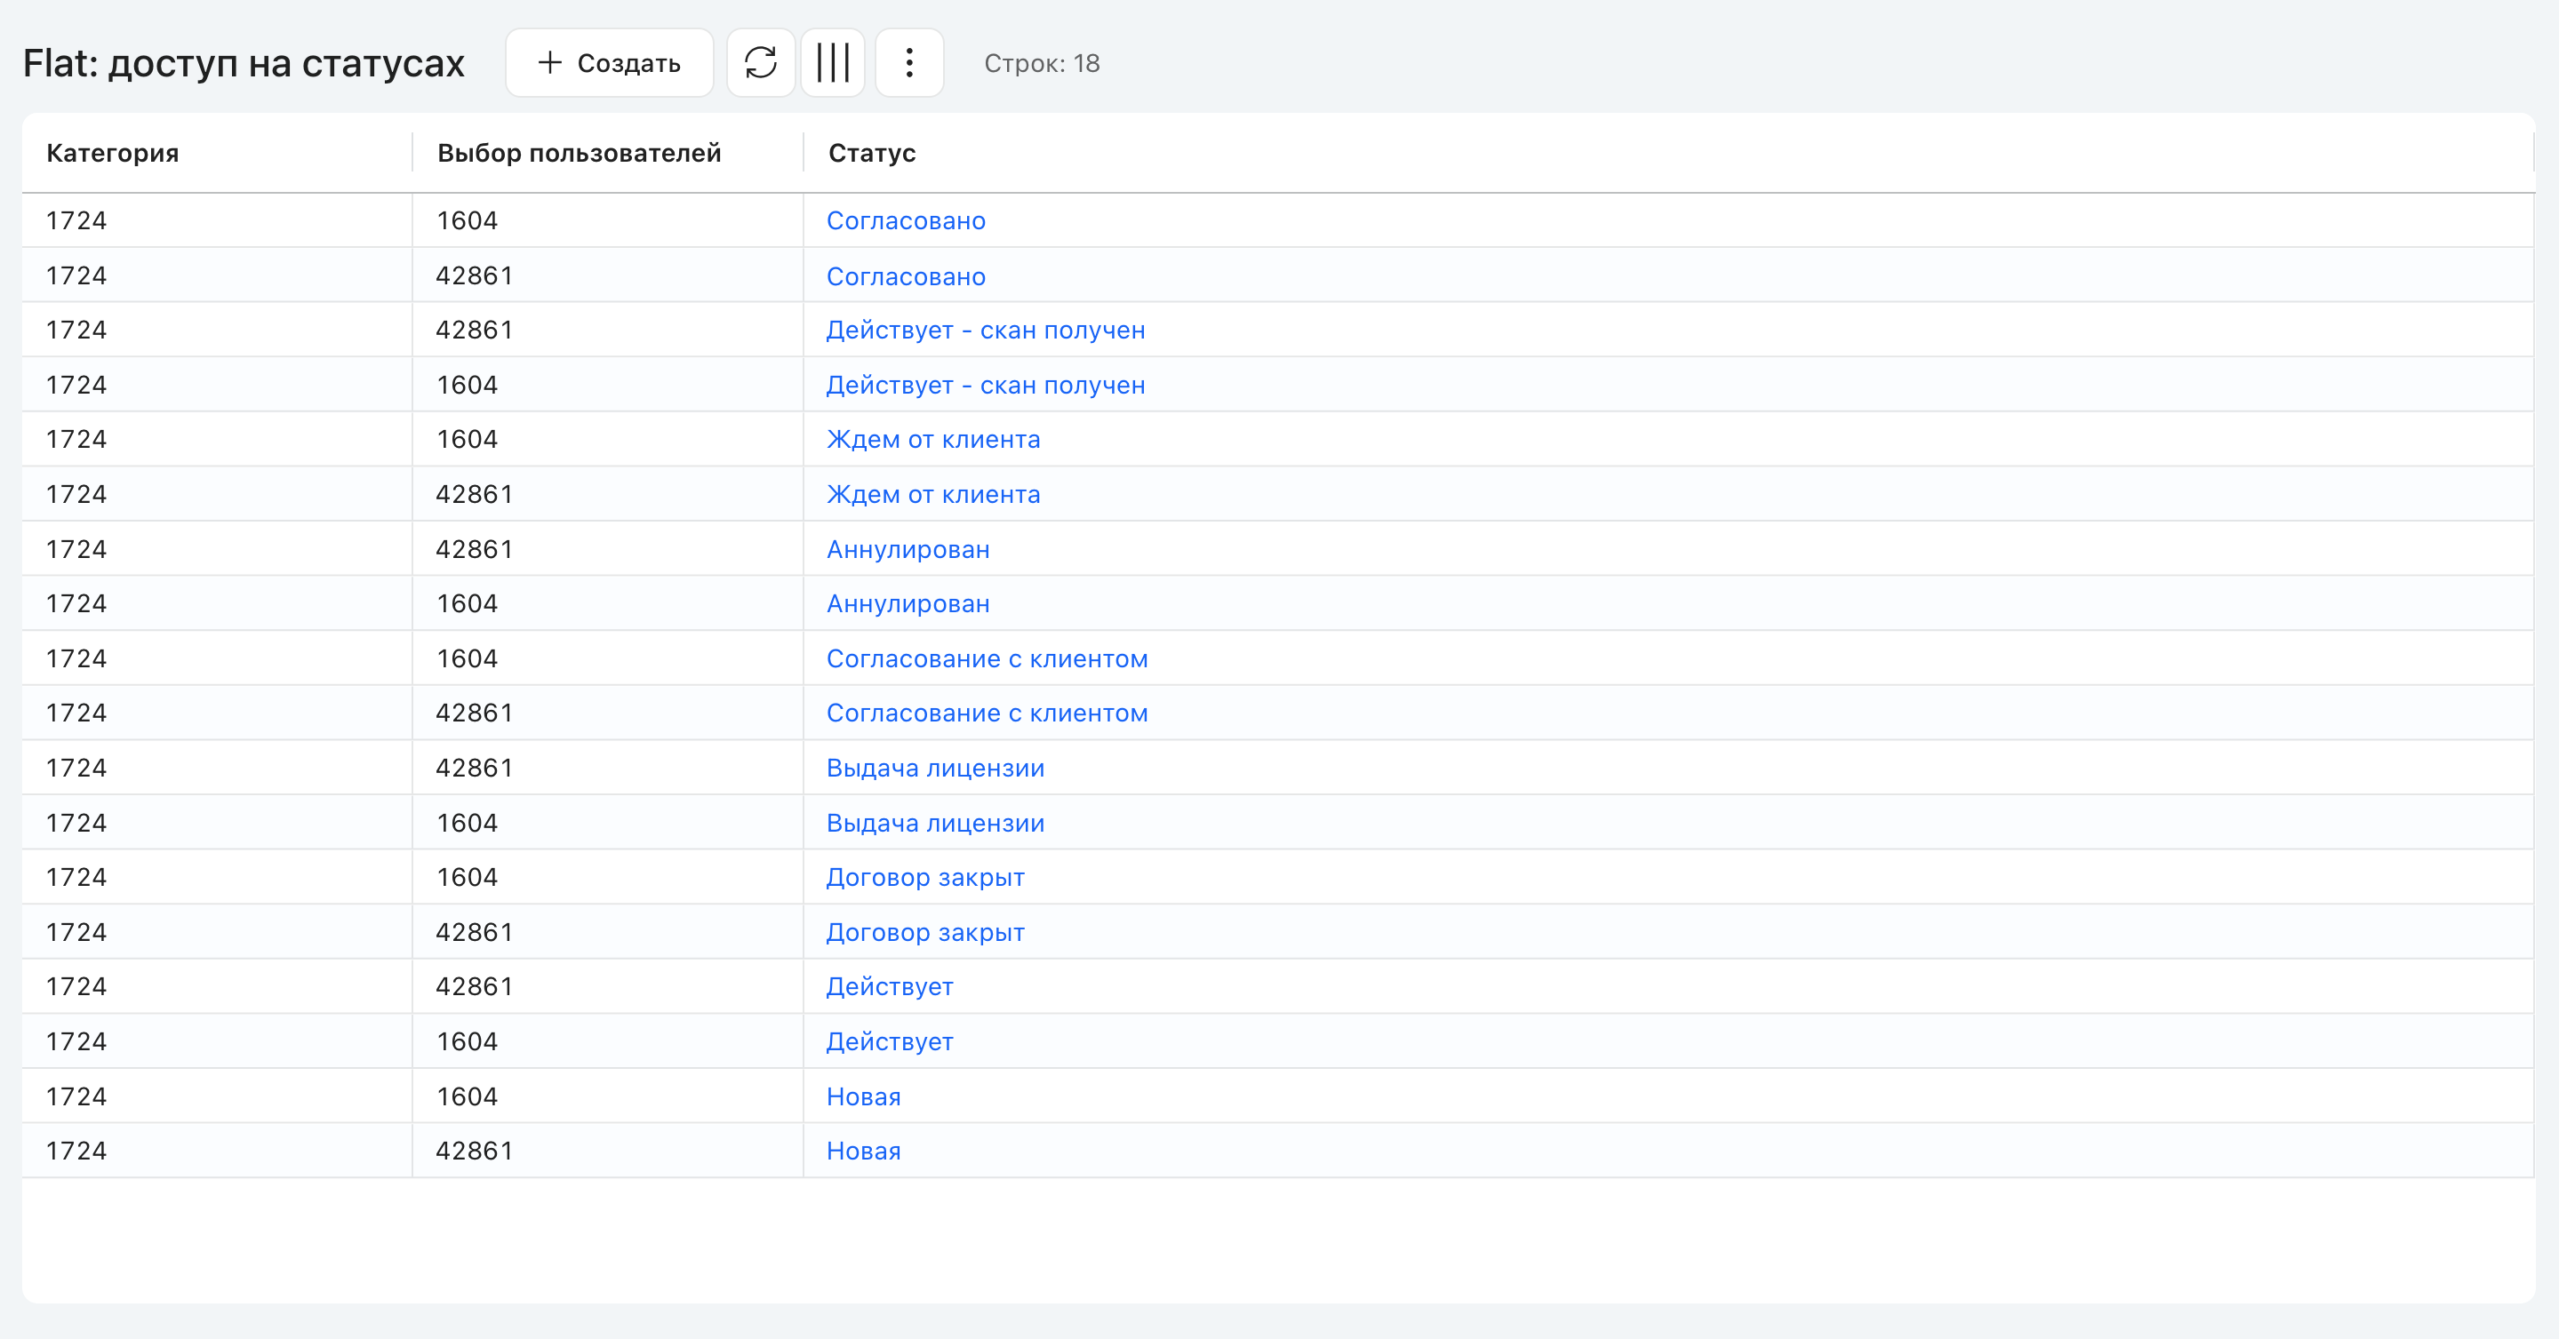This screenshot has width=2559, height=1339.
Task: Open Новая link for 42861
Action: pos(863,1152)
